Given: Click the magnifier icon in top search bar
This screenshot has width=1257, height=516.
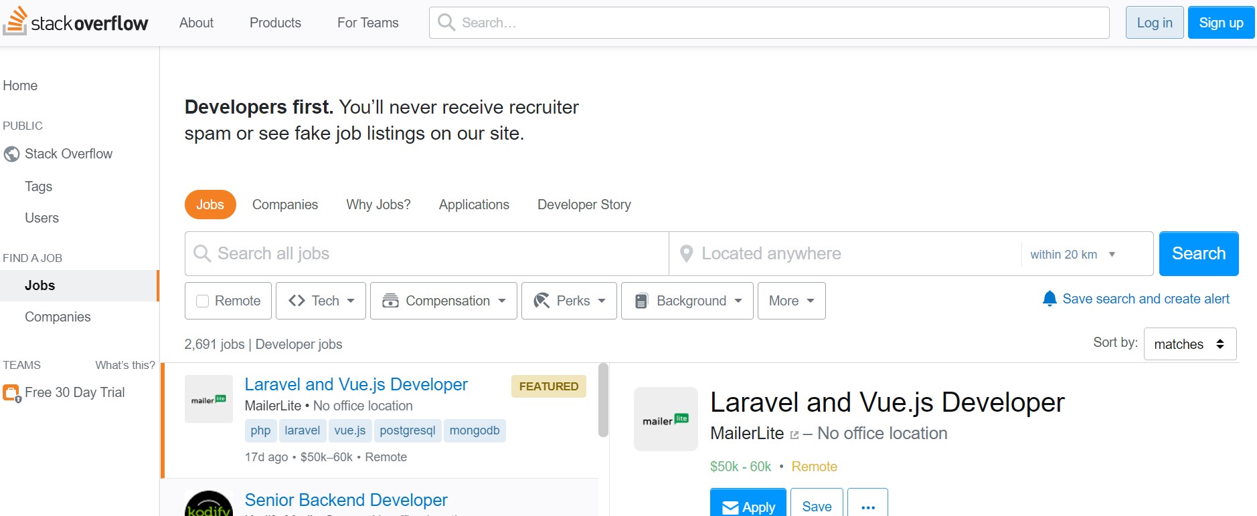Looking at the screenshot, I should (x=446, y=23).
